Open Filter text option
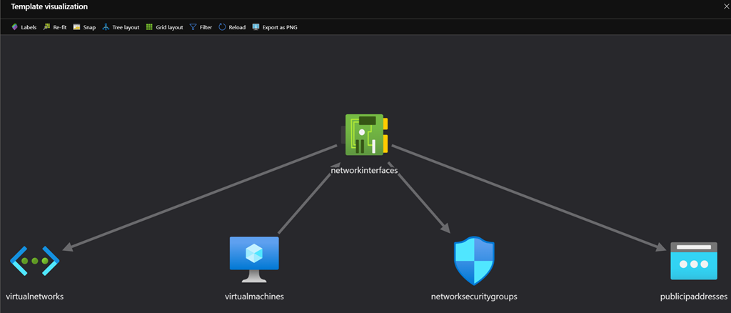The width and height of the screenshot is (731, 313). pyautogui.click(x=206, y=28)
